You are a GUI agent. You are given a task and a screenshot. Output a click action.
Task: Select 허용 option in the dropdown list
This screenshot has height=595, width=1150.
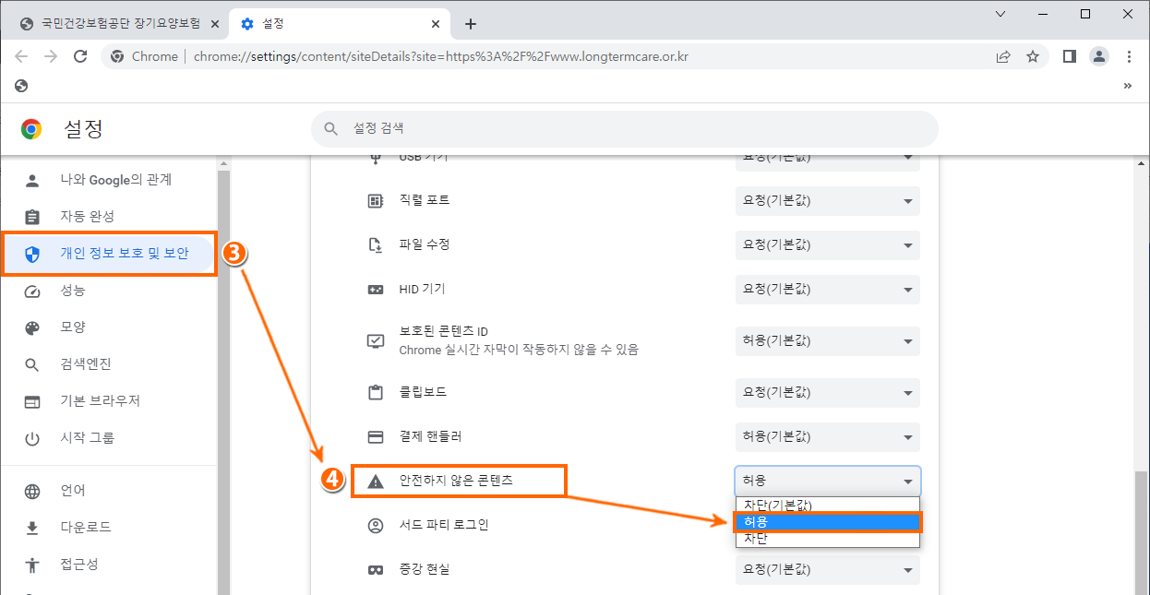coord(828,522)
